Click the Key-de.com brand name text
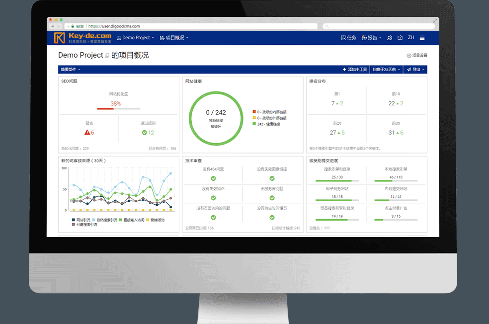489x324 pixels. coord(90,36)
